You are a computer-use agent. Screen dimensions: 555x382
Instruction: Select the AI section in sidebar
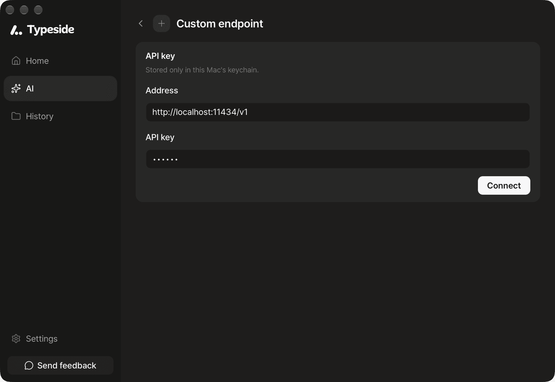tap(60, 88)
